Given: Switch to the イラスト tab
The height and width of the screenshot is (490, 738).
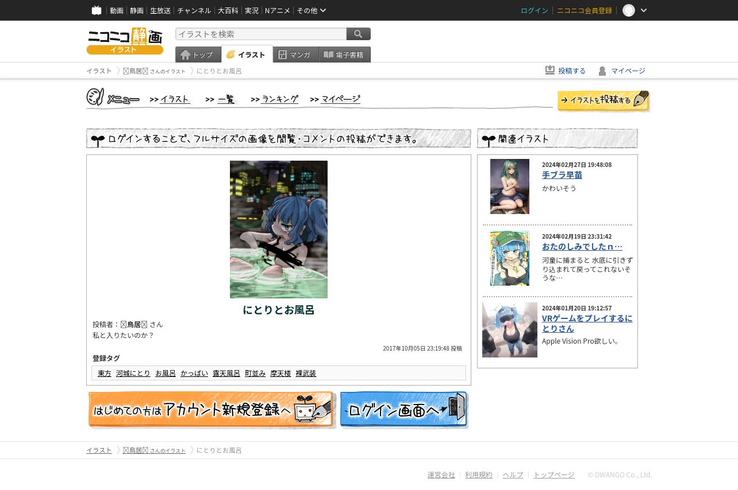Looking at the screenshot, I should [x=247, y=55].
